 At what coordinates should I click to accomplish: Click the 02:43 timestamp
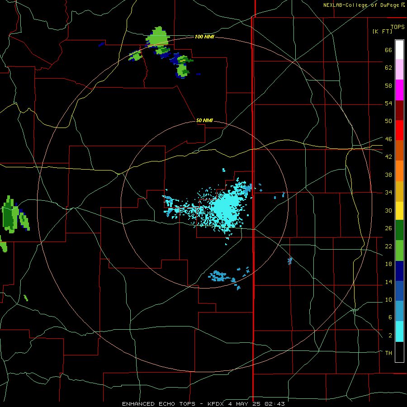pos(274,404)
